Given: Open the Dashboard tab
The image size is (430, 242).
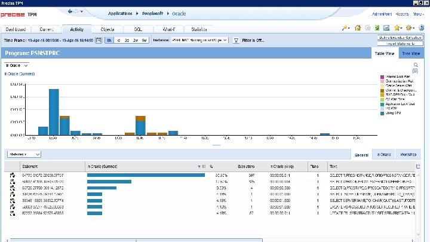Looking at the screenshot, I should coord(16,29).
